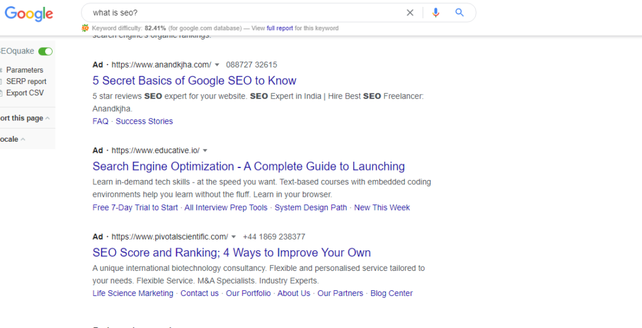Screen dimensions: 642x328
Task: Open 'Search Engine Optimization - A Complete Guide' result
Action: [x=248, y=166]
